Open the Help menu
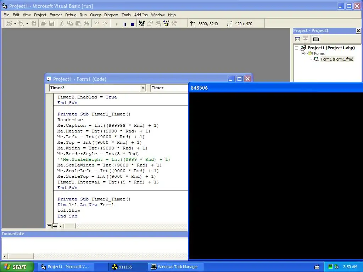 [x=172, y=15]
